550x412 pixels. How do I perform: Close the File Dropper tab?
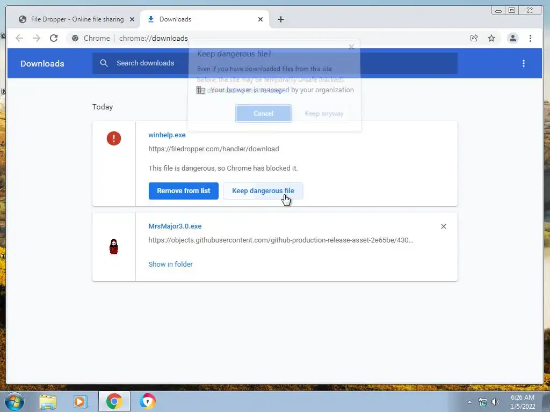coord(132,19)
